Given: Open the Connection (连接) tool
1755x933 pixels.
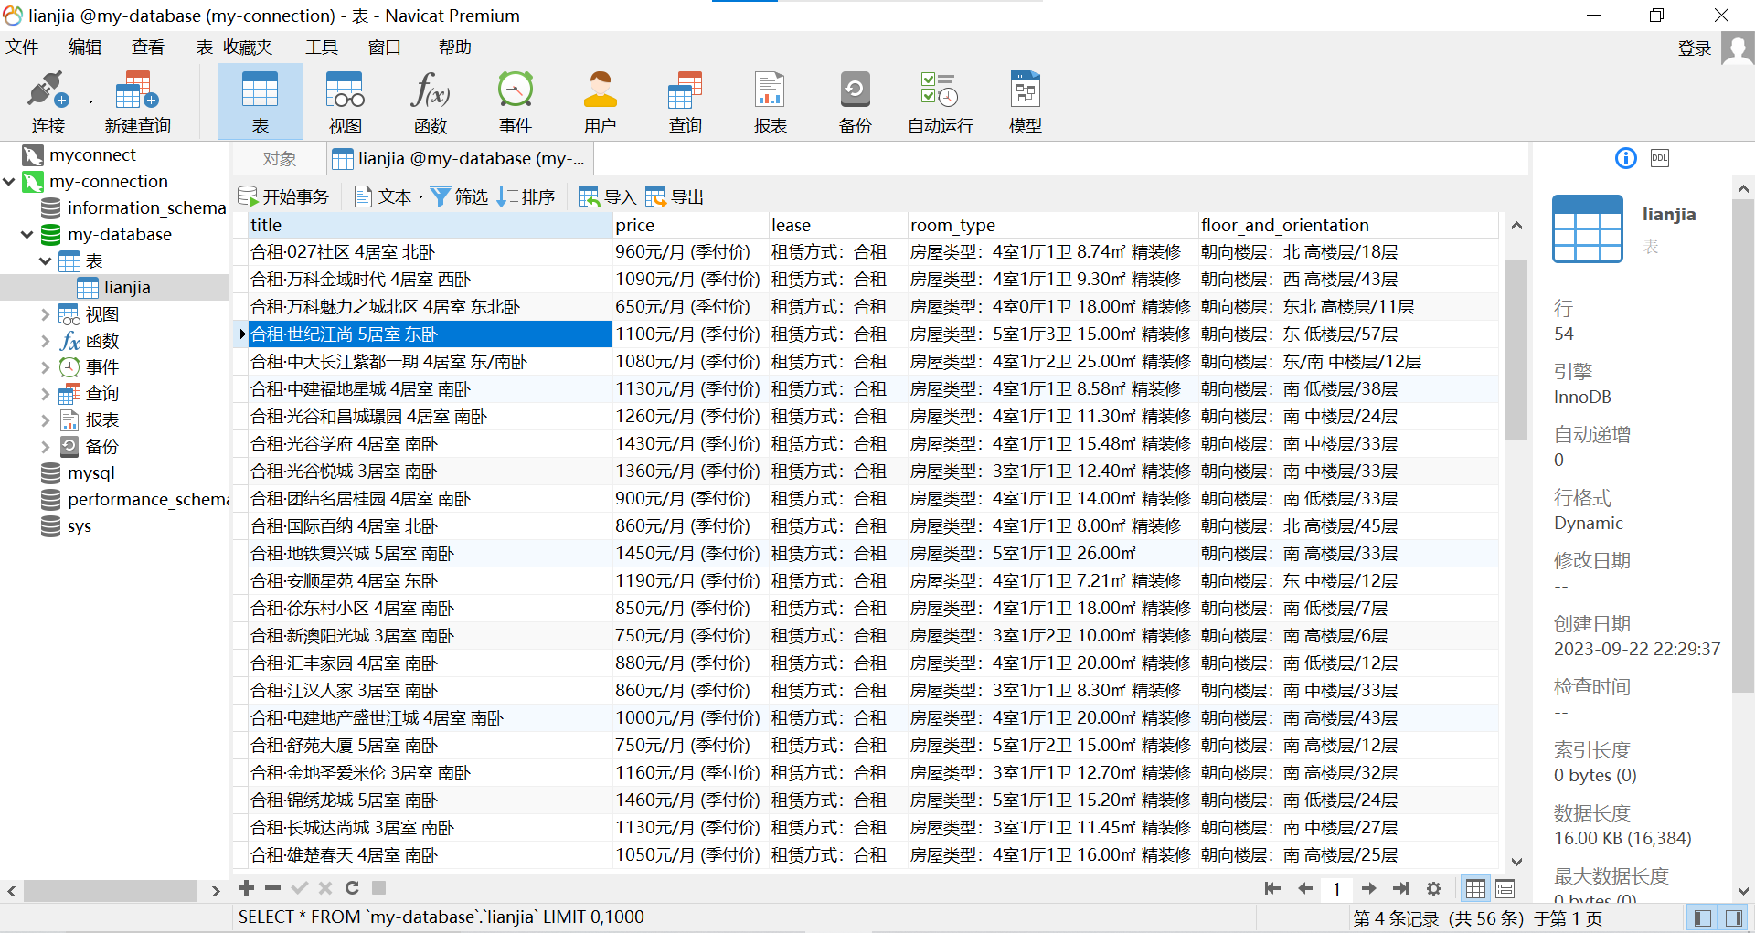Looking at the screenshot, I should (x=48, y=101).
